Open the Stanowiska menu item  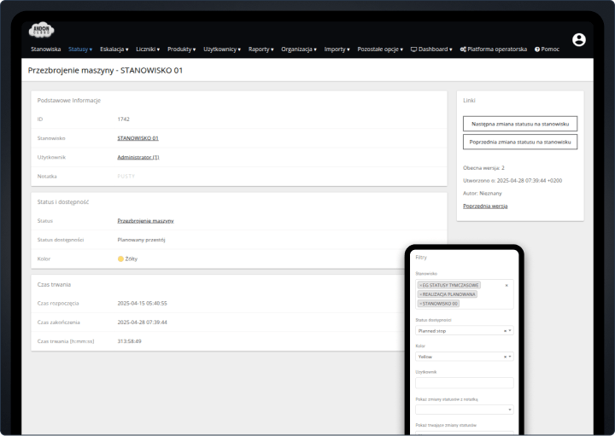click(x=46, y=49)
